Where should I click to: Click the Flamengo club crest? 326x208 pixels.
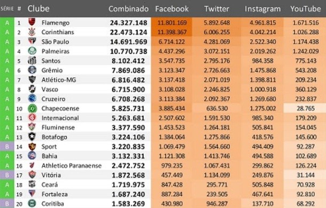(32, 22)
